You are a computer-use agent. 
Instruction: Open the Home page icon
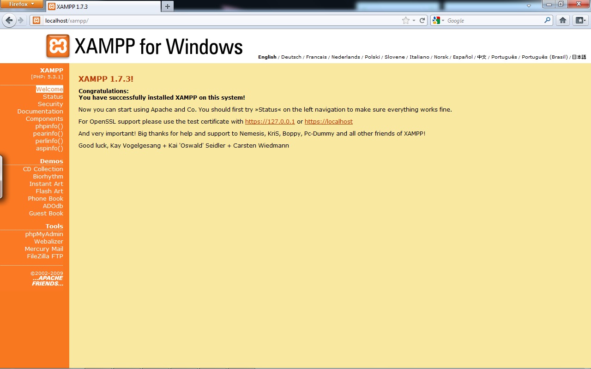click(x=563, y=20)
